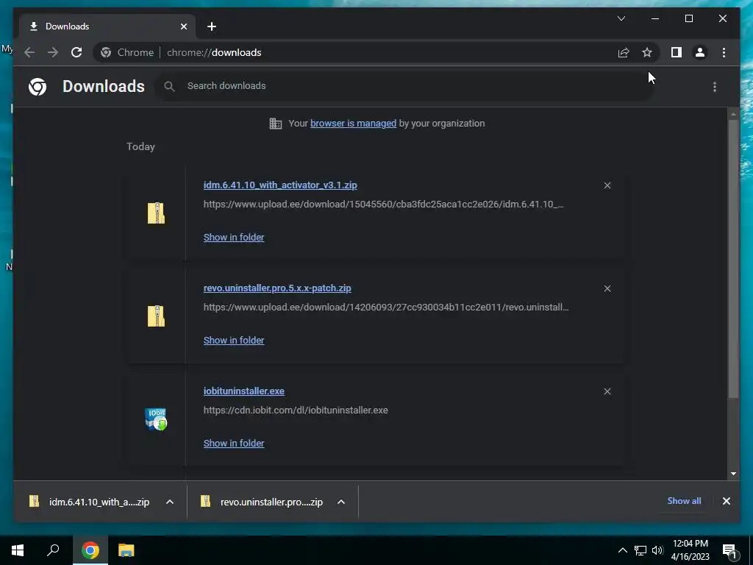Click the managed organization building icon
Image resolution: width=753 pixels, height=565 pixels.
pos(276,124)
